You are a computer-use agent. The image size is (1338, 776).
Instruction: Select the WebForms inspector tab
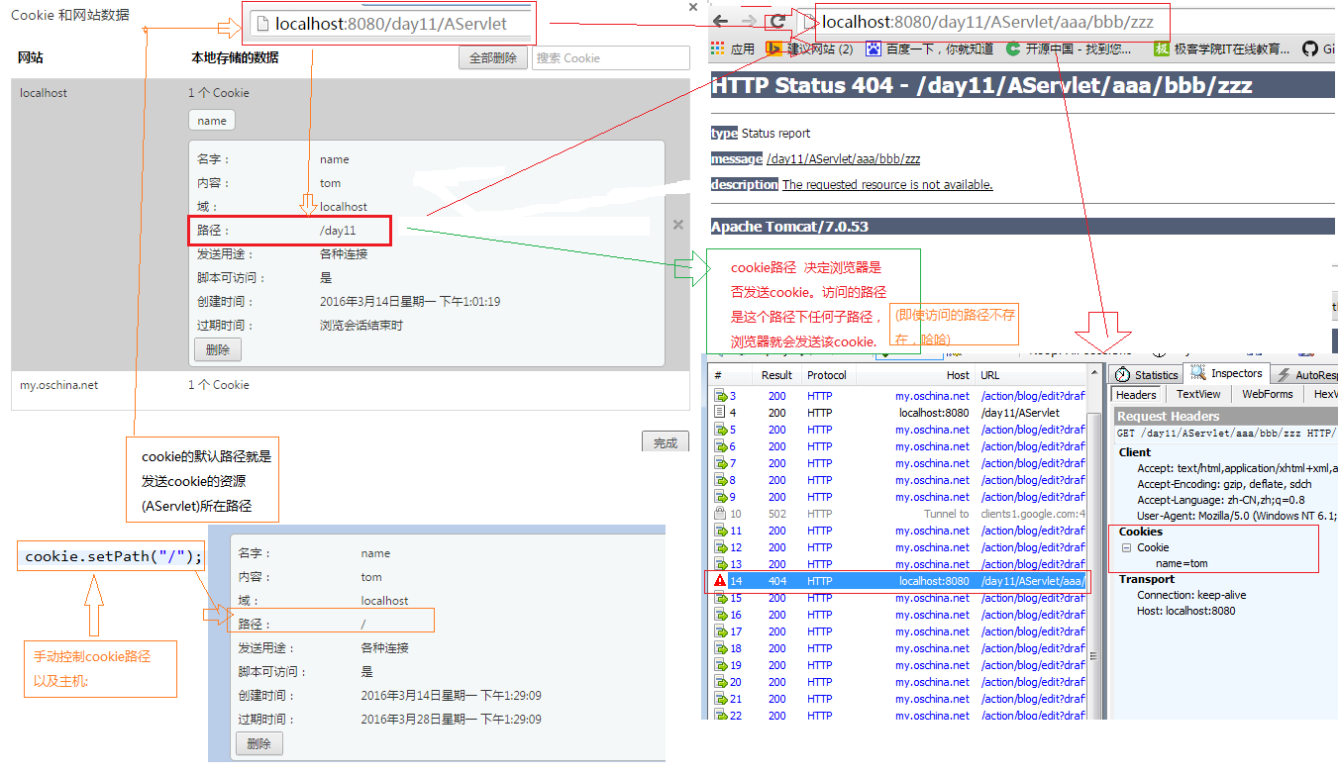point(1268,394)
